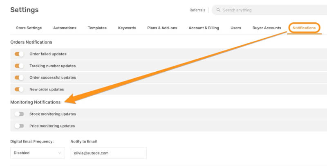The height and width of the screenshot is (167, 327).
Task: Enable Stock monitoring updates
Action: coord(19,114)
